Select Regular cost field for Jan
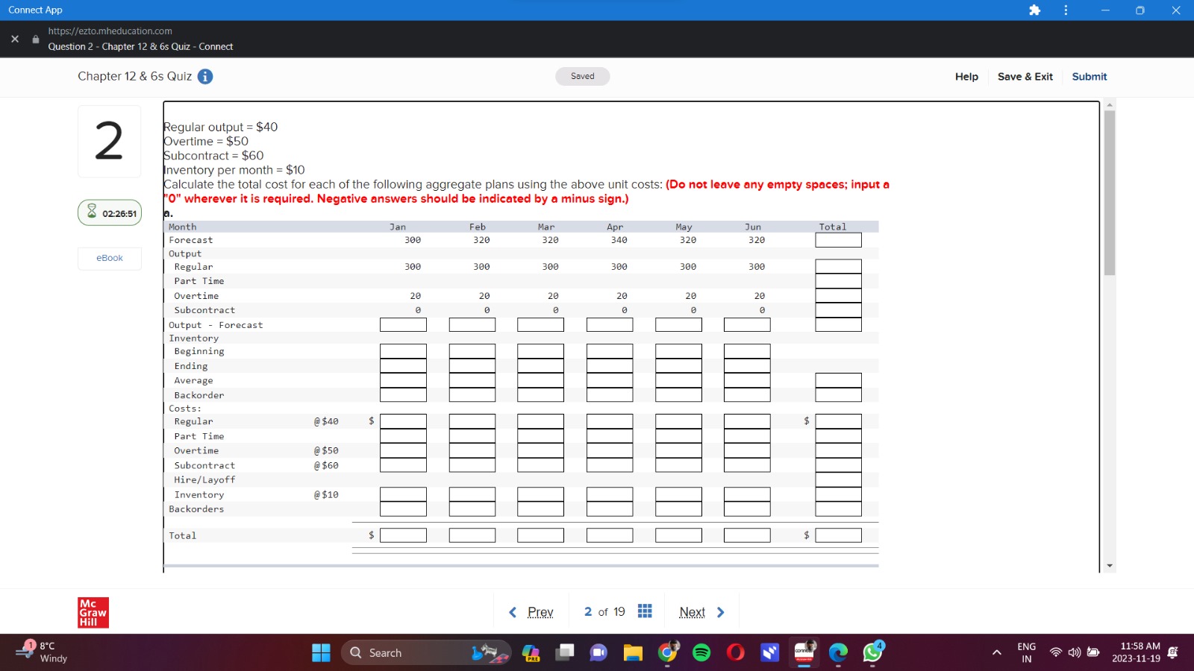Screen dimensions: 1194x671 [x=403, y=421]
